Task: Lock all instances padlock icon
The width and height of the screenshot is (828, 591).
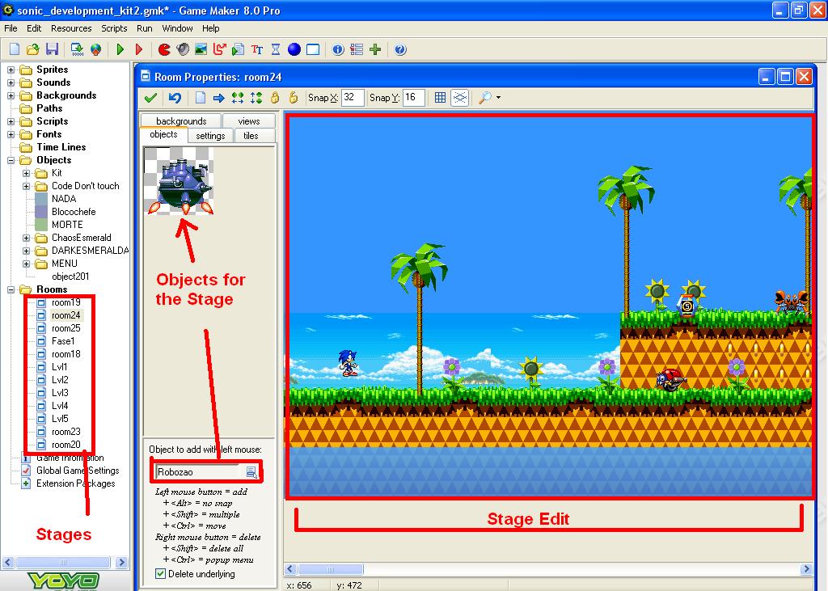Action: point(275,98)
